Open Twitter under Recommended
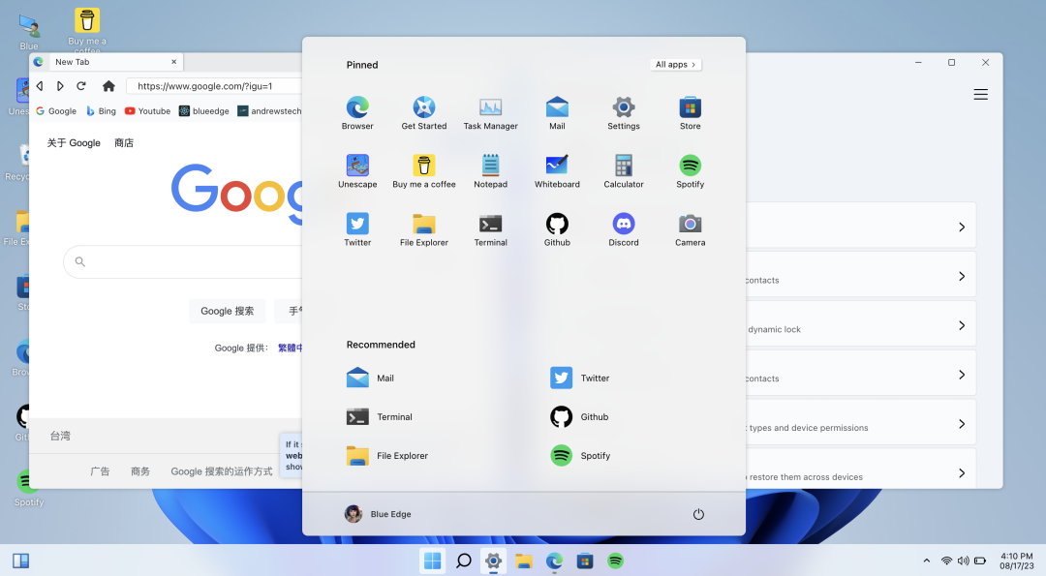The width and height of the screenshot is (1046, 576). [580, 378]
